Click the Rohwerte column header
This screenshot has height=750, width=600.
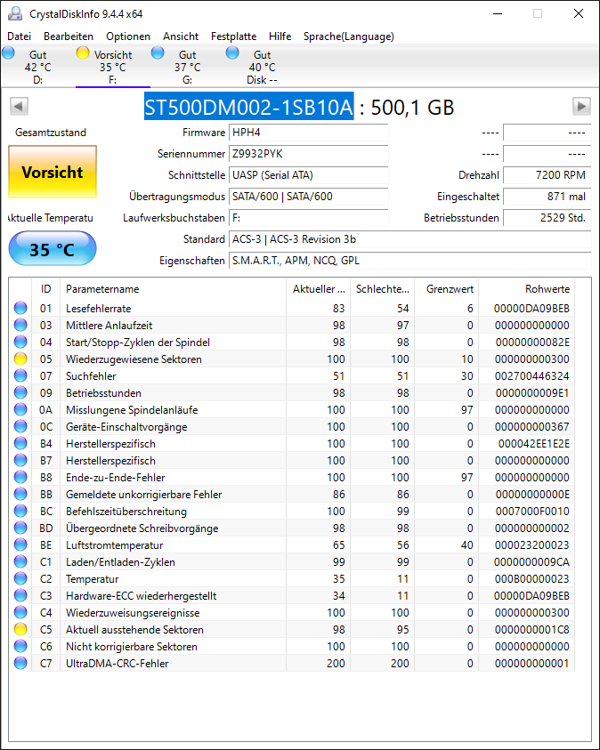point(527,289)
